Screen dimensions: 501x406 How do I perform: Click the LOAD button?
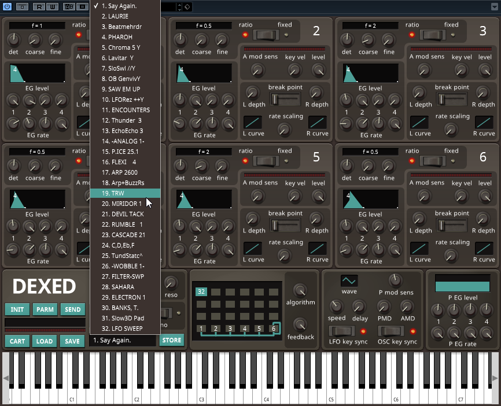point(45,341)
